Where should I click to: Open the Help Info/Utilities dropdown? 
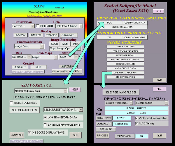pos(69,26)
